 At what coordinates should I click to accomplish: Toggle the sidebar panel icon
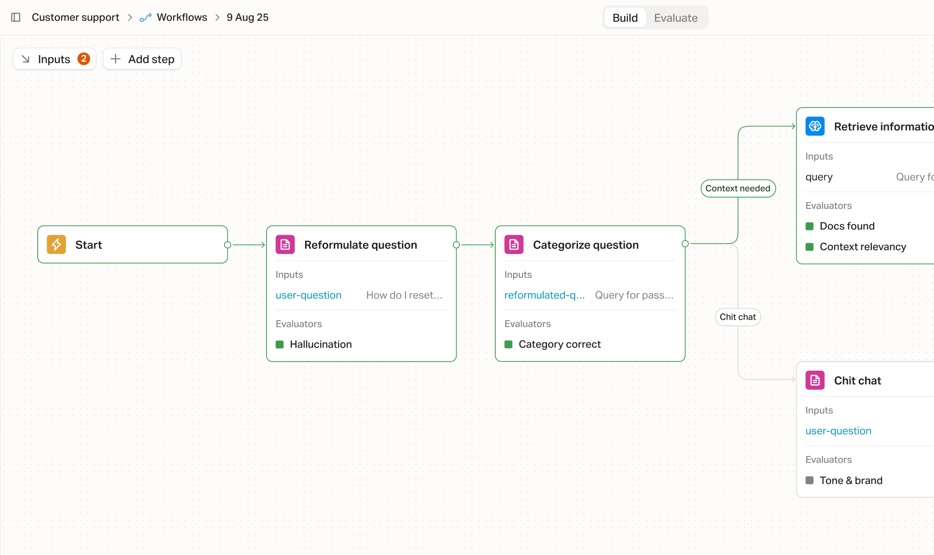(x=16, y=17)
